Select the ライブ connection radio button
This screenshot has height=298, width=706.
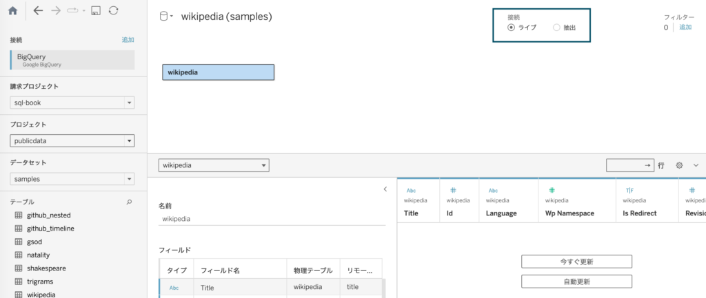[x=511, y=28]
